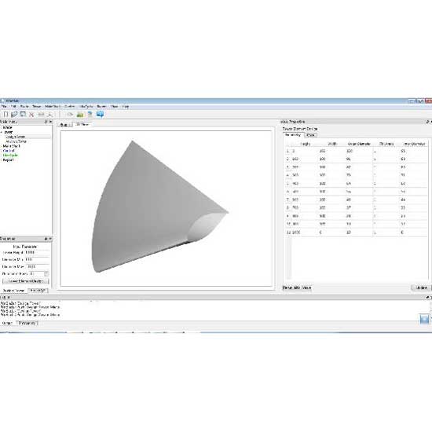
Task: Click the Number of Floors spinner arrows
Action: (46, 273)
